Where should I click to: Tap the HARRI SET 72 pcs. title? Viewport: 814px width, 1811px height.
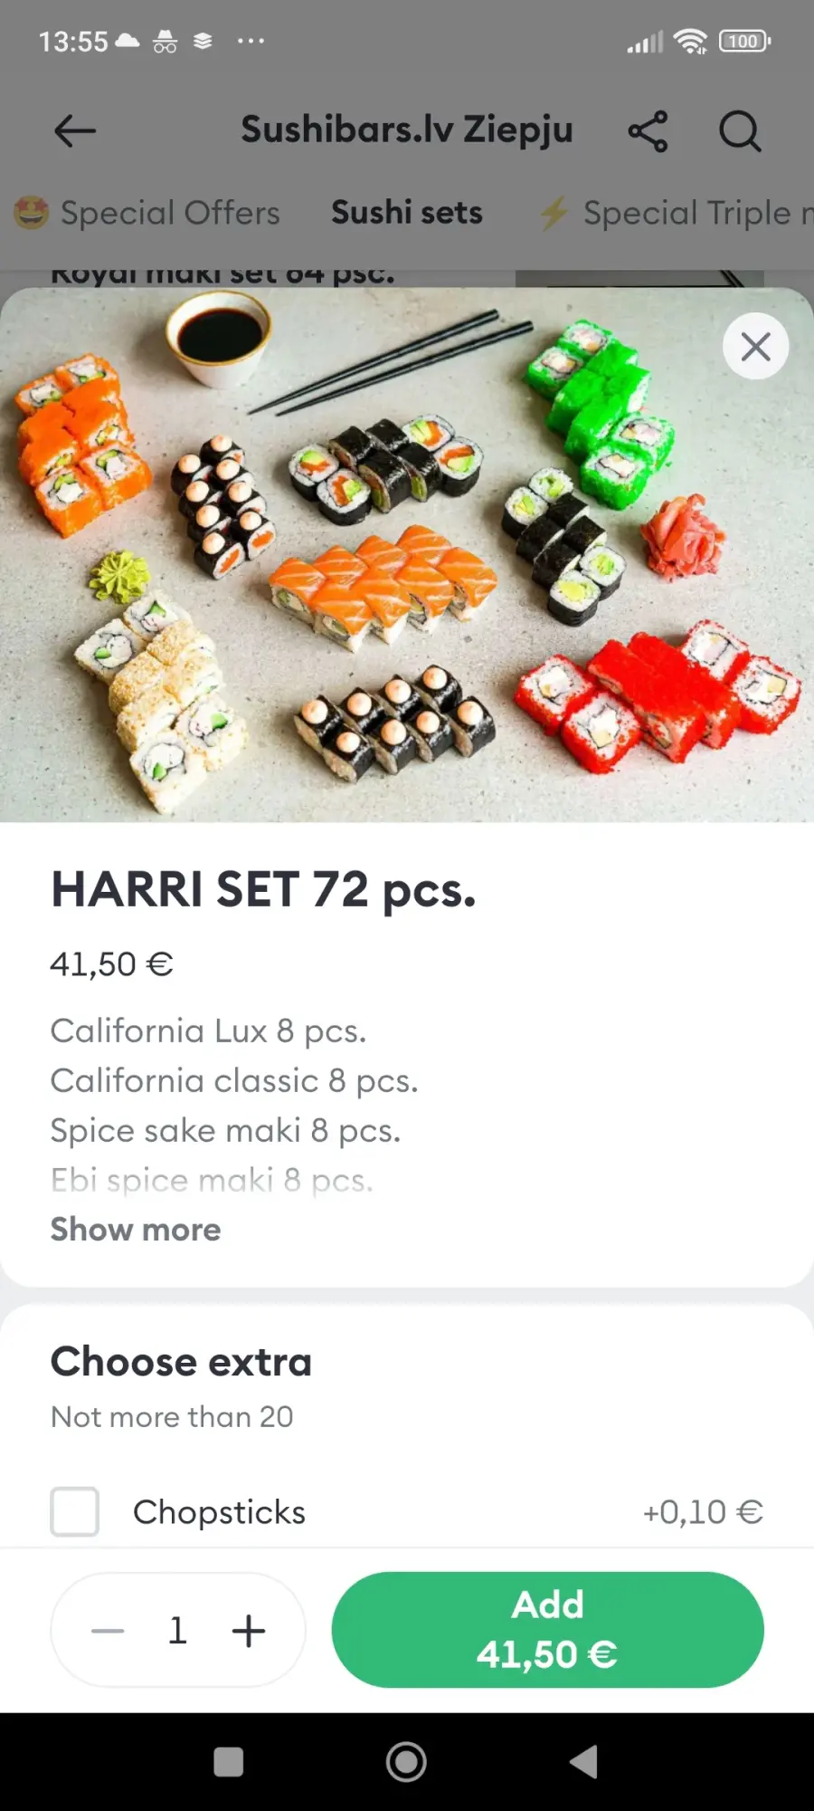point(263,889)
